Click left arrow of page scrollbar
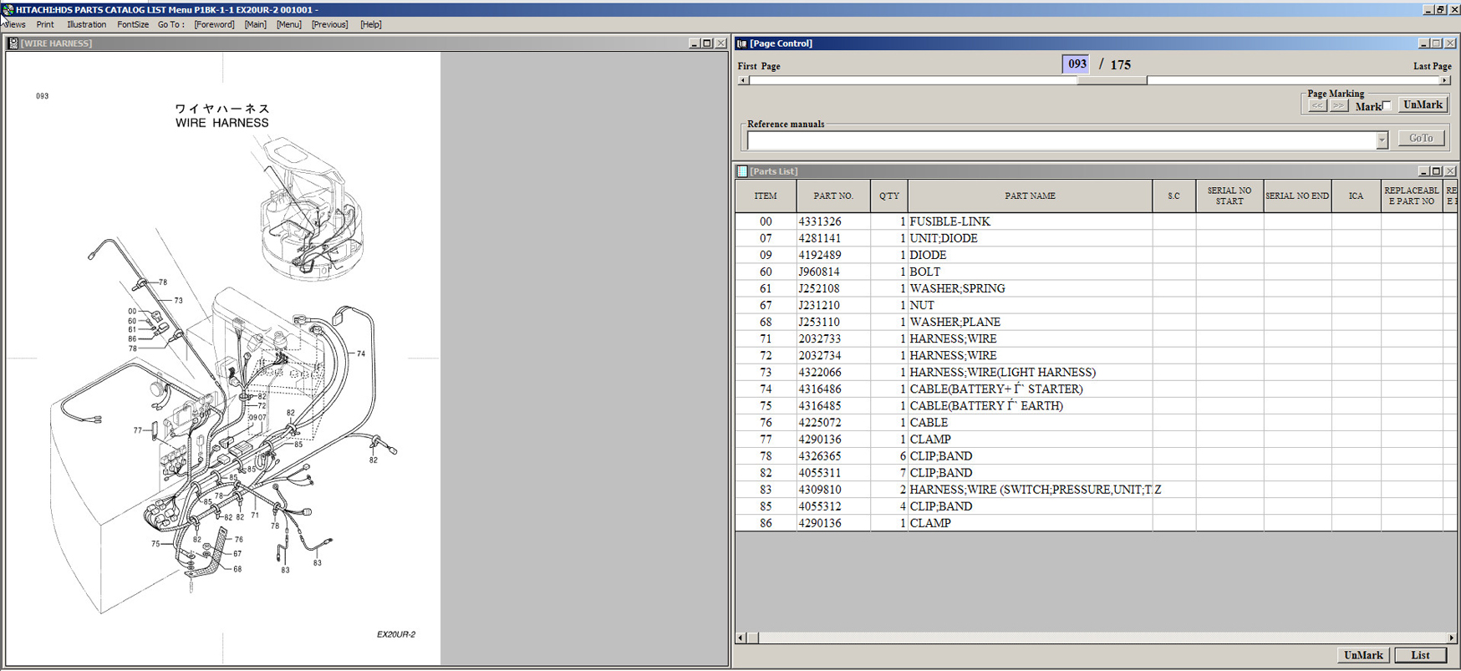 click(x=743, y=81)
